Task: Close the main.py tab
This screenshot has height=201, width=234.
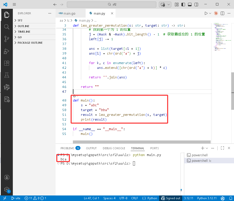Action: coord(112,13)
